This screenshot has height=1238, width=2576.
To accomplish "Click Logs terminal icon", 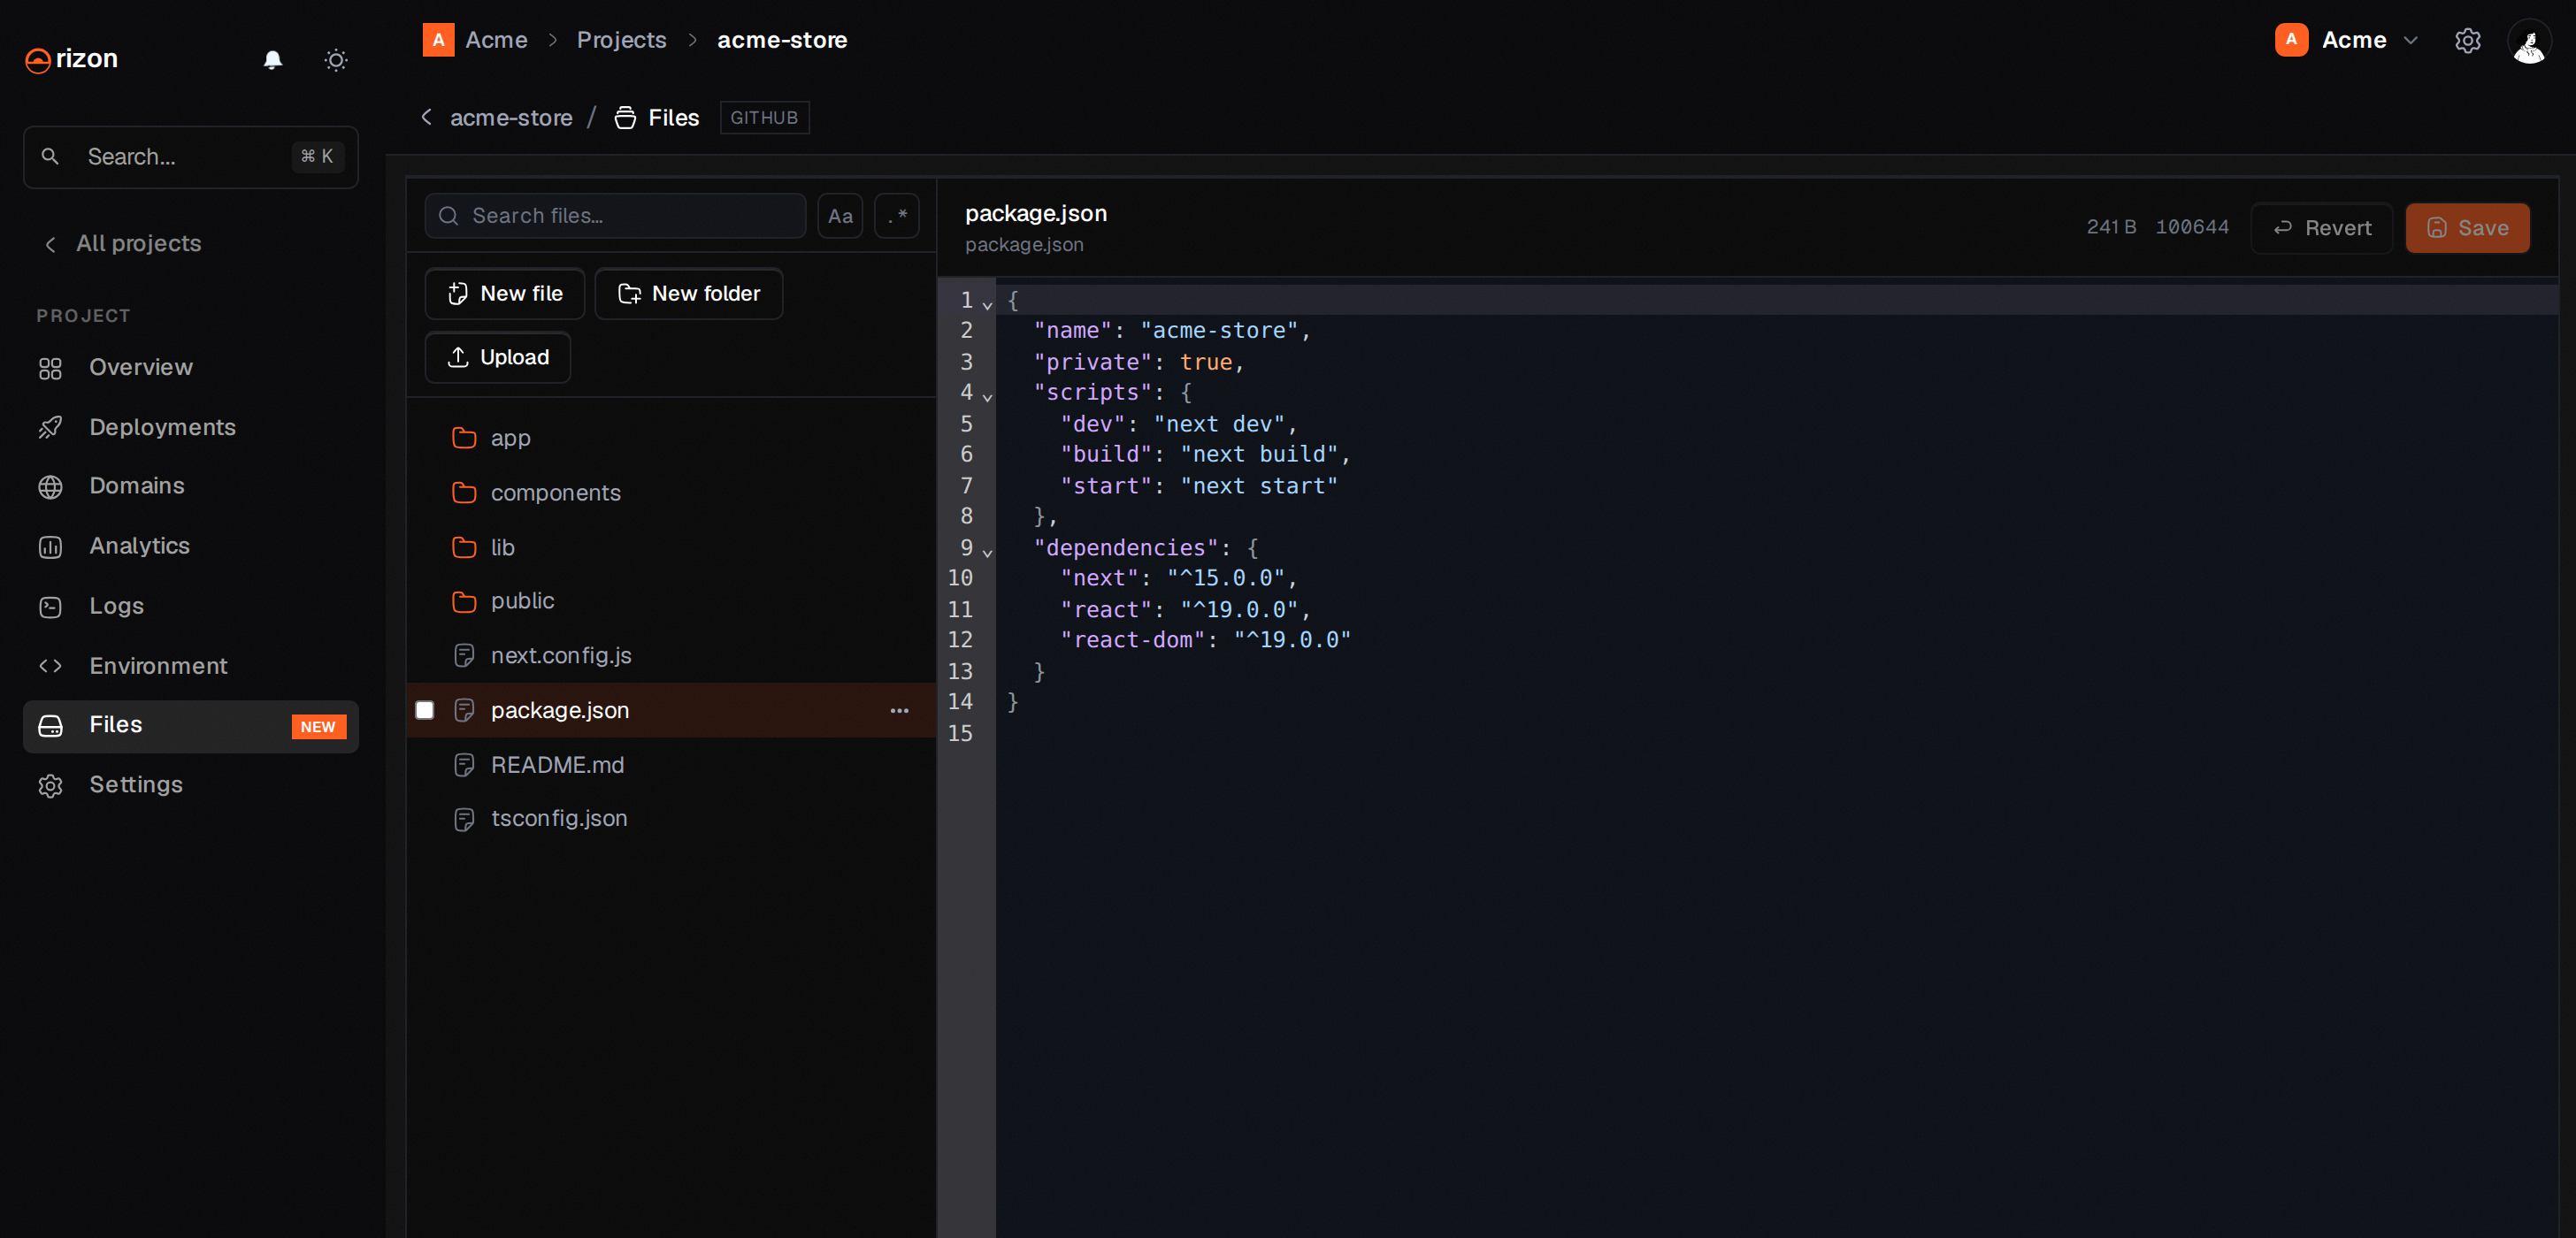I will pyautogui.click(x=50, y=607).
